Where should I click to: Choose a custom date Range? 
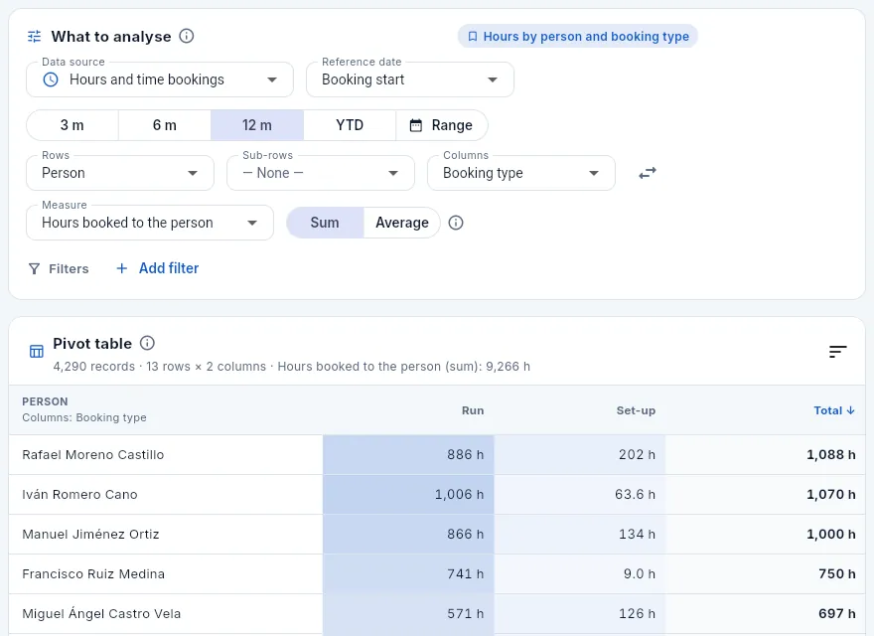click(441, 125)
